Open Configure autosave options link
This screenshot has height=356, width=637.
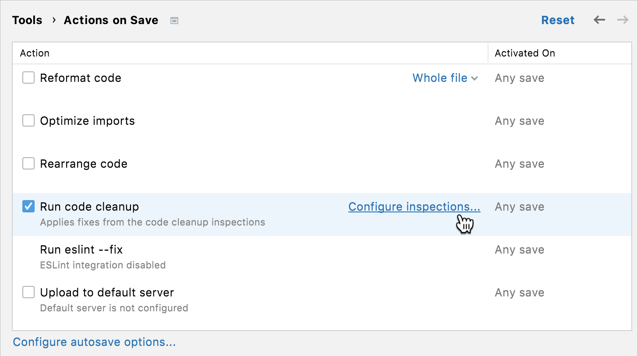[94, 342]
